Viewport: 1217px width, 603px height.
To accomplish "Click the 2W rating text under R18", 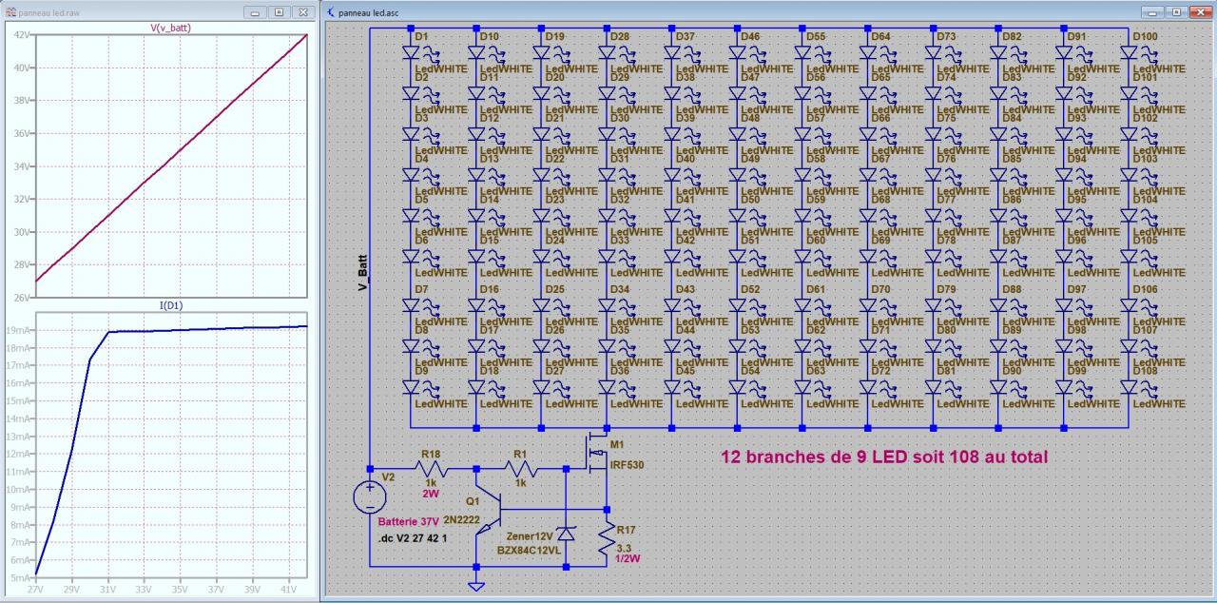I will [432, 495].
